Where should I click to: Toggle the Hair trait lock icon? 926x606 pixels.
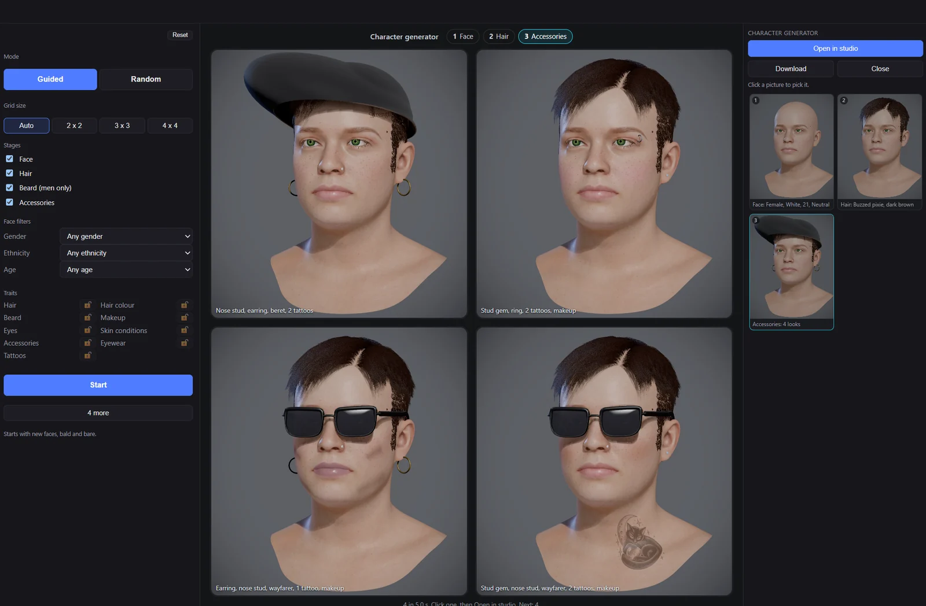coord(88,305)
